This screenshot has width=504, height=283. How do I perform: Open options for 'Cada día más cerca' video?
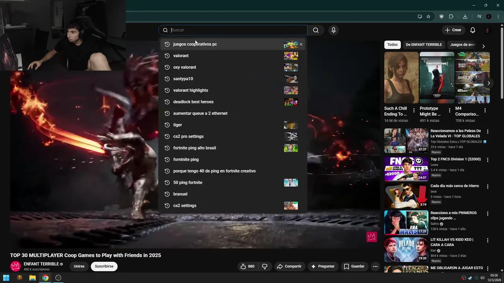(x=487, y=187)
